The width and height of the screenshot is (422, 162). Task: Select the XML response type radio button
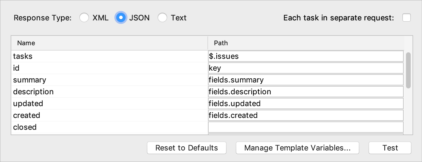84,18
